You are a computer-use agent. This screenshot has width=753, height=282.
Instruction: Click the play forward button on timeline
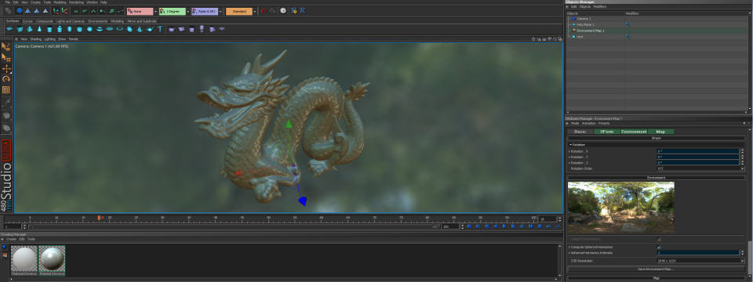point(504,226)
